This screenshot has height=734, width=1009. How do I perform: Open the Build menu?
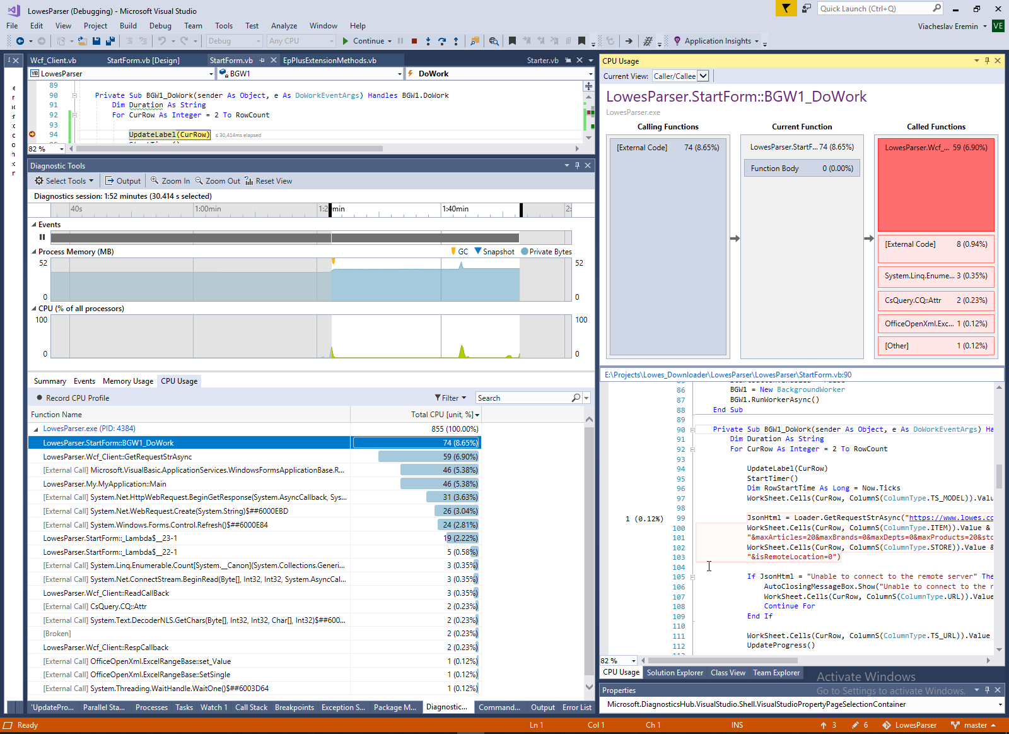[128, 26]
